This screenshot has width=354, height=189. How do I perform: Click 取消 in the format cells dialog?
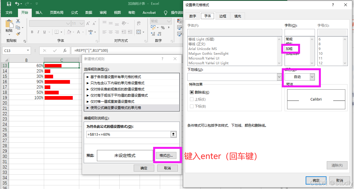pos(339,180)
